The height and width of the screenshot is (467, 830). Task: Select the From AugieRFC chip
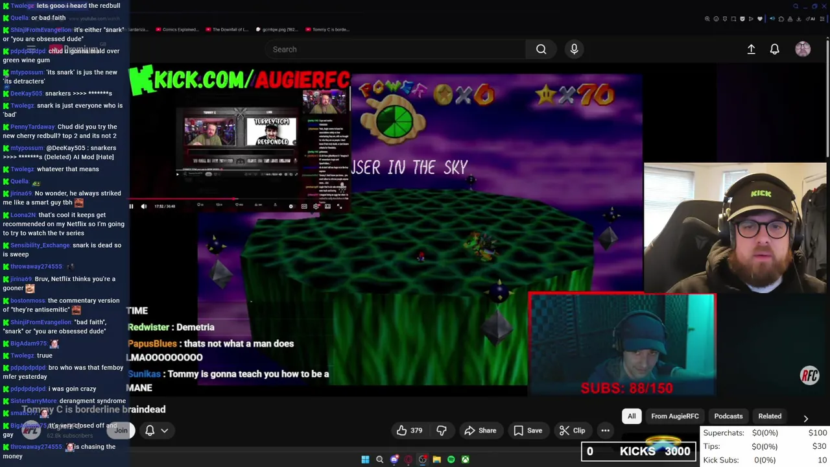click(x=675, y=416)
